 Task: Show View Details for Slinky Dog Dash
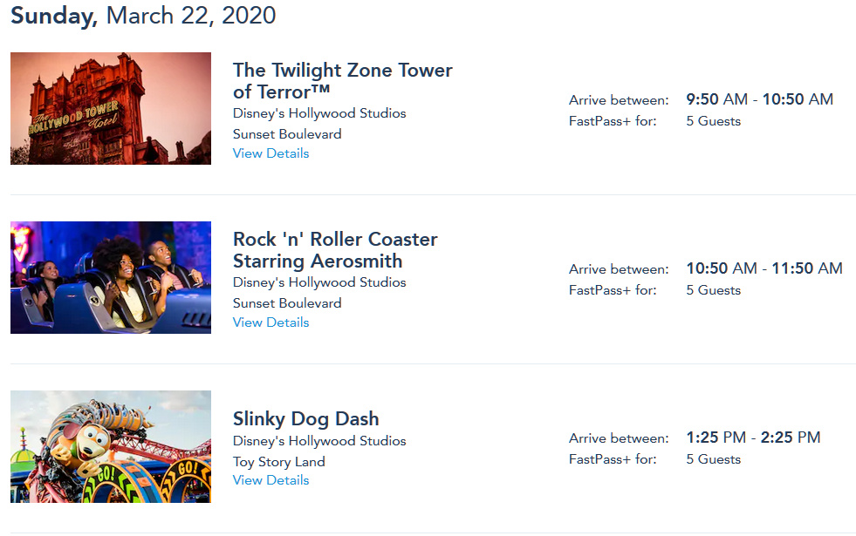pyautogui.click(x=270, y=480)
